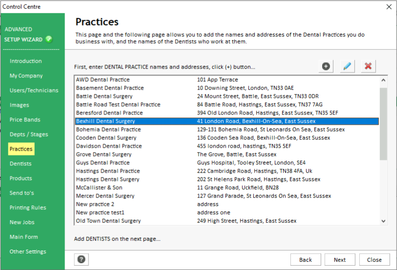Open the Main Form page
397x270 pixels.
23,237
